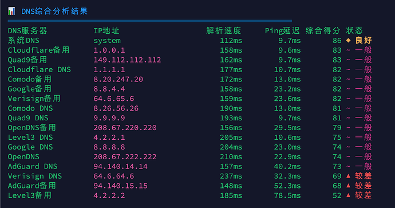Click IP address 8.26.56.26
Viewport: 395px width, 208px height.
pos(116,108)
